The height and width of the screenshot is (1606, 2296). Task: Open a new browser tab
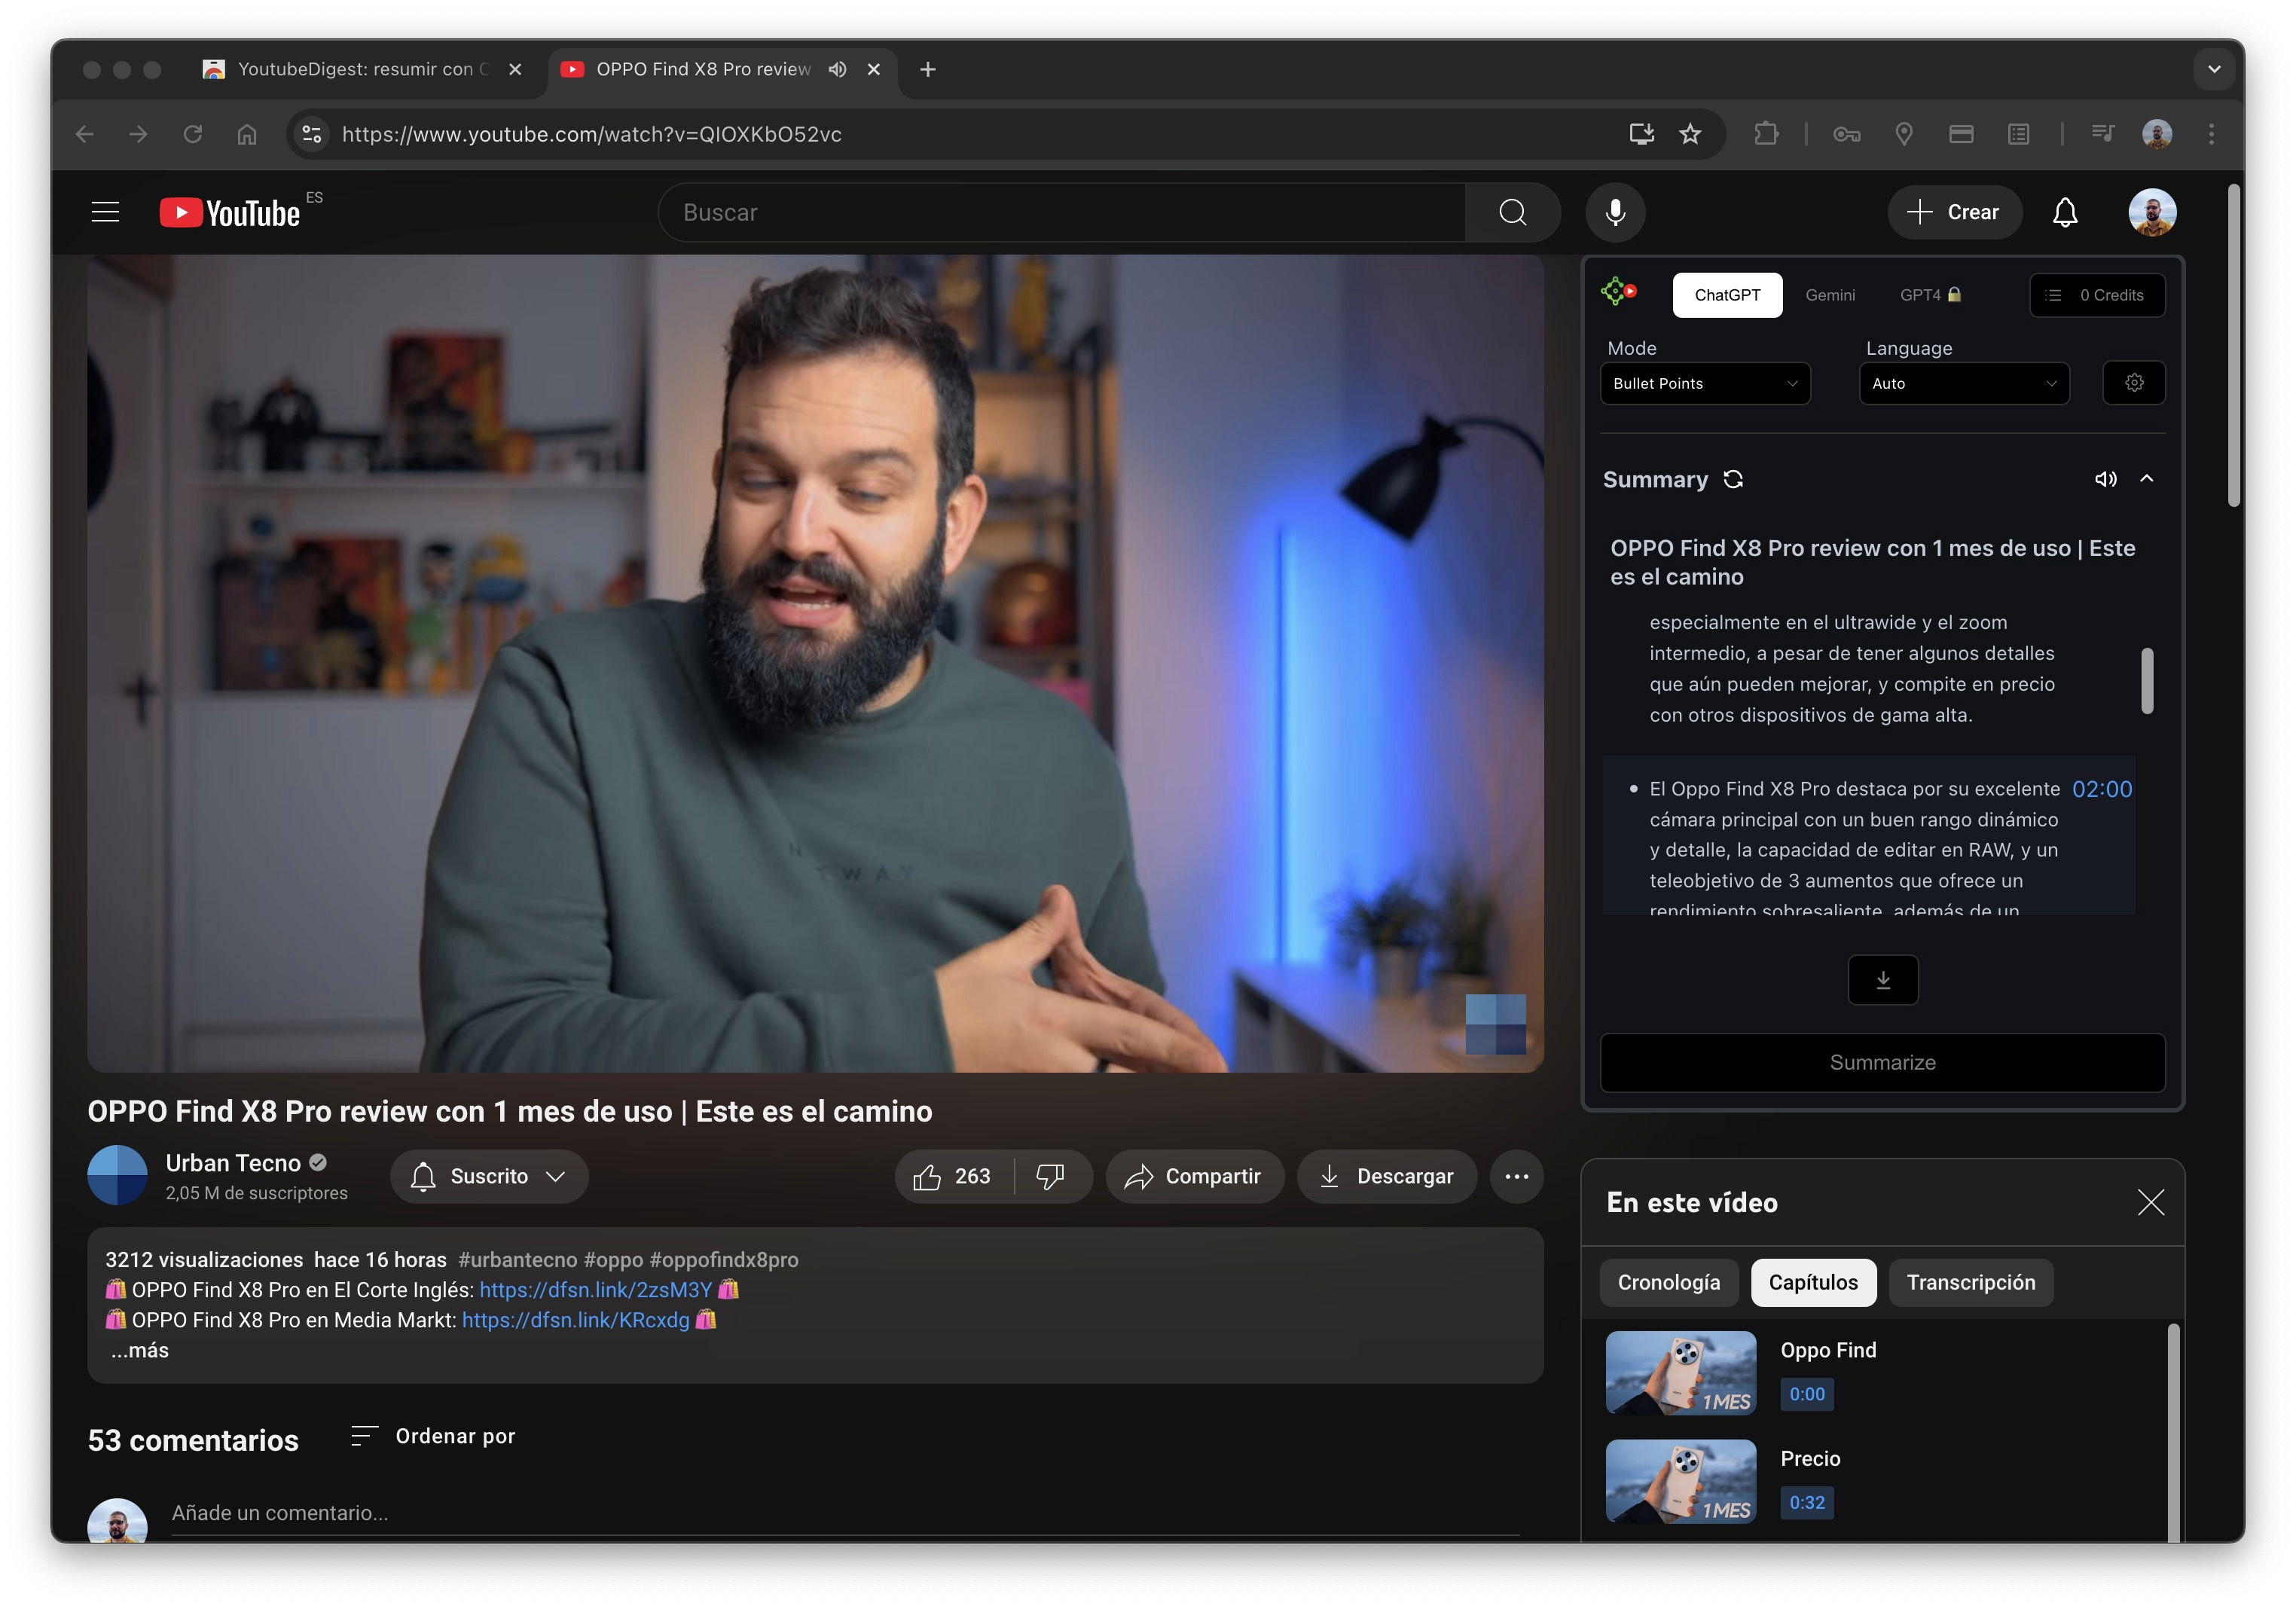point(927,69)
